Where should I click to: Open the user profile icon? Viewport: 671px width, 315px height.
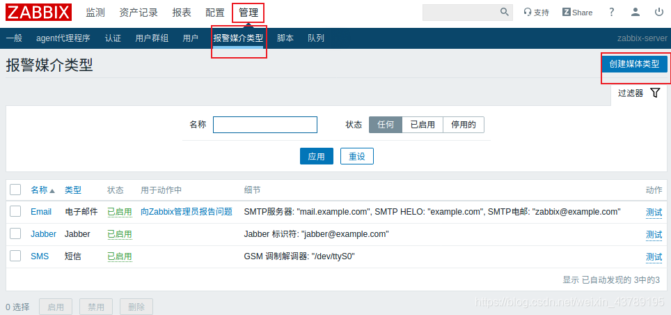pos(636,12)
